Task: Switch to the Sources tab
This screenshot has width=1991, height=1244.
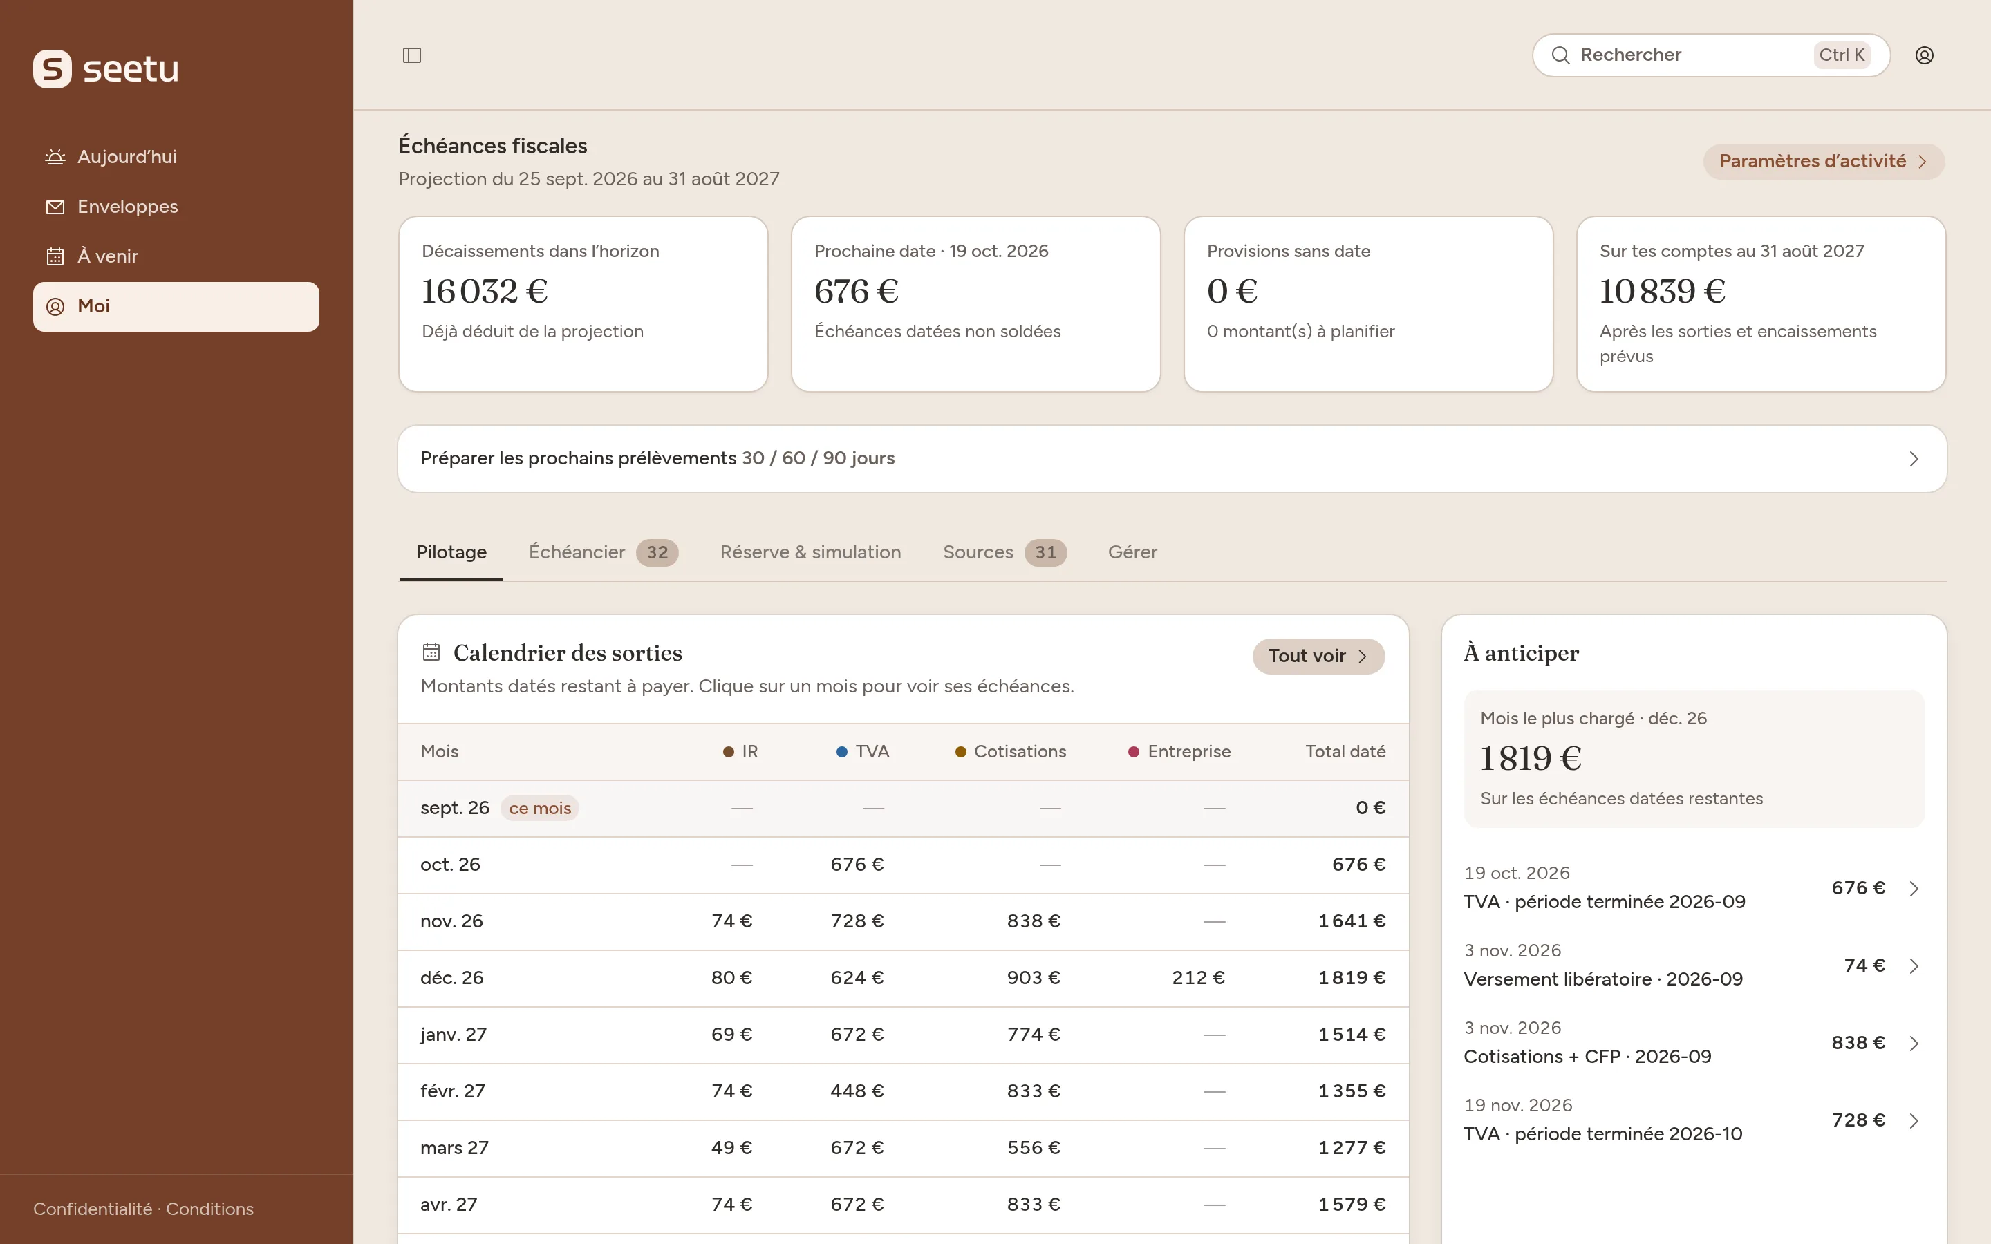Action: pyautogui.click(x=1004, y=552)
